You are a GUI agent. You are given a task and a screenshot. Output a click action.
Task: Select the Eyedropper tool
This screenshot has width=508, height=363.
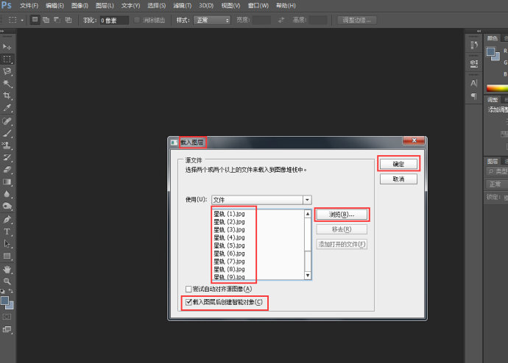[7, 109]
